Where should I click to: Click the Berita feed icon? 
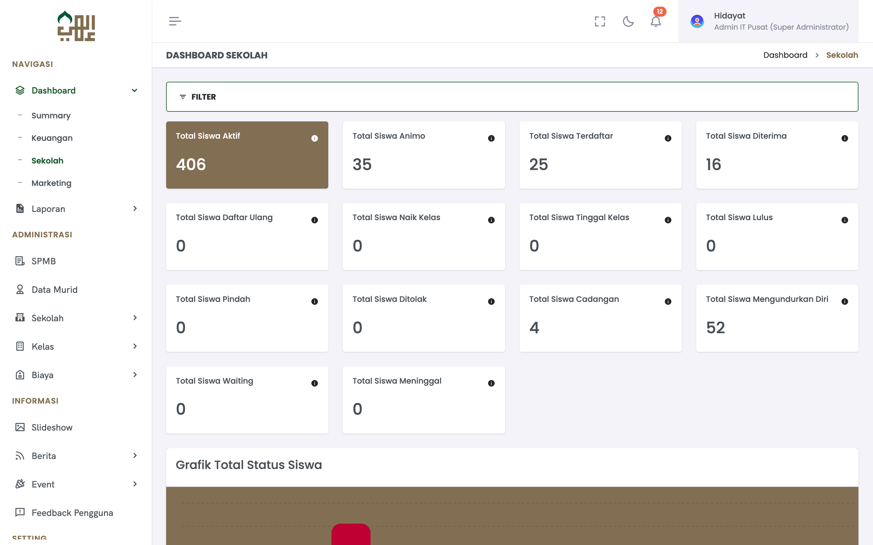coord(20,456)
